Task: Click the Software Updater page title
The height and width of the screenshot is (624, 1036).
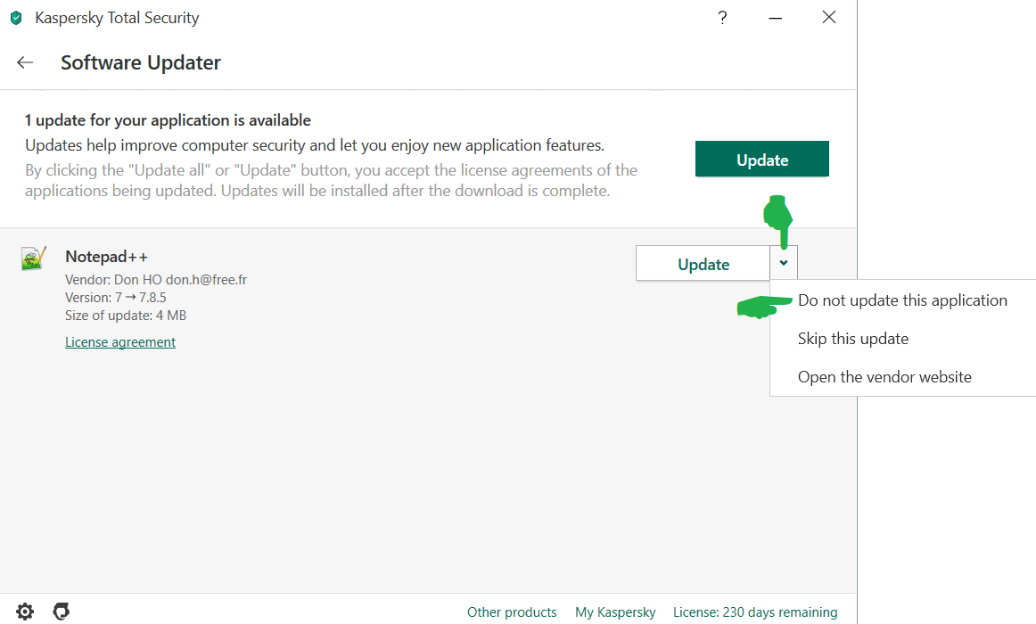Action: pyautogui.click(x=141, y=62)
